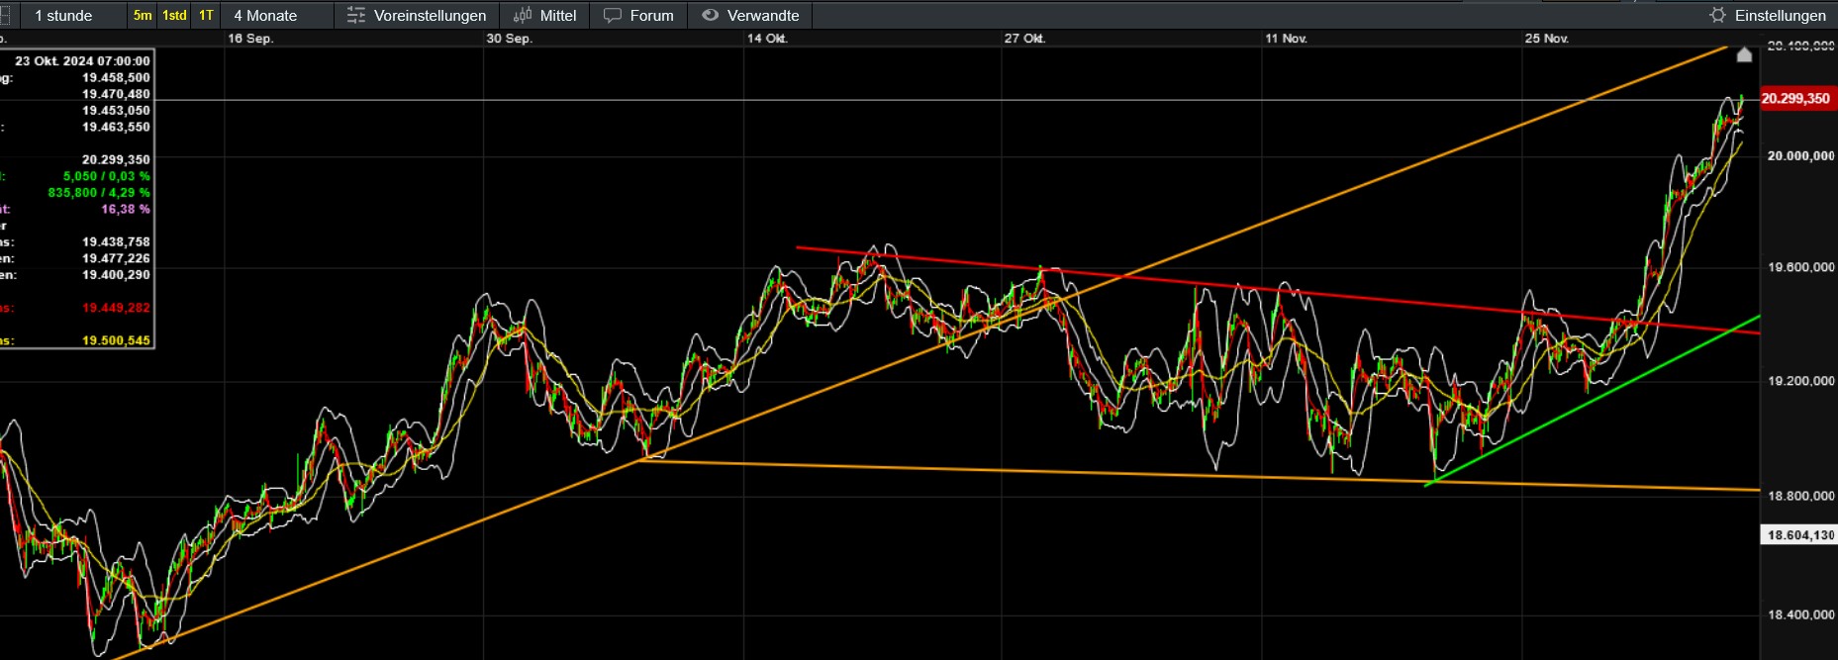Click the sliders icon beside Voreinstellungen
This screenshot has height=660, width=1838.
click(356, 15)
